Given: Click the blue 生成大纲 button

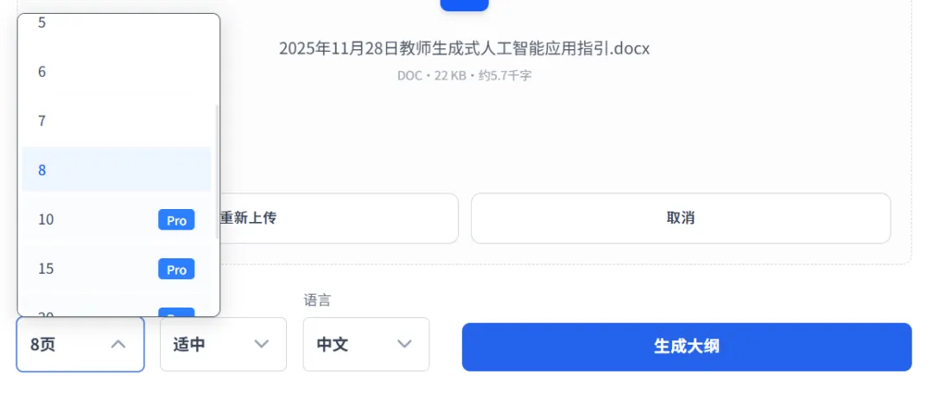Looking at the screenshot, I should [687, 346].
